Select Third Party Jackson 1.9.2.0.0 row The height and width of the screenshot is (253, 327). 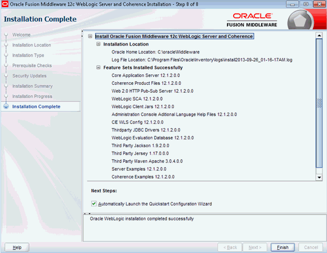coord(140,146)
